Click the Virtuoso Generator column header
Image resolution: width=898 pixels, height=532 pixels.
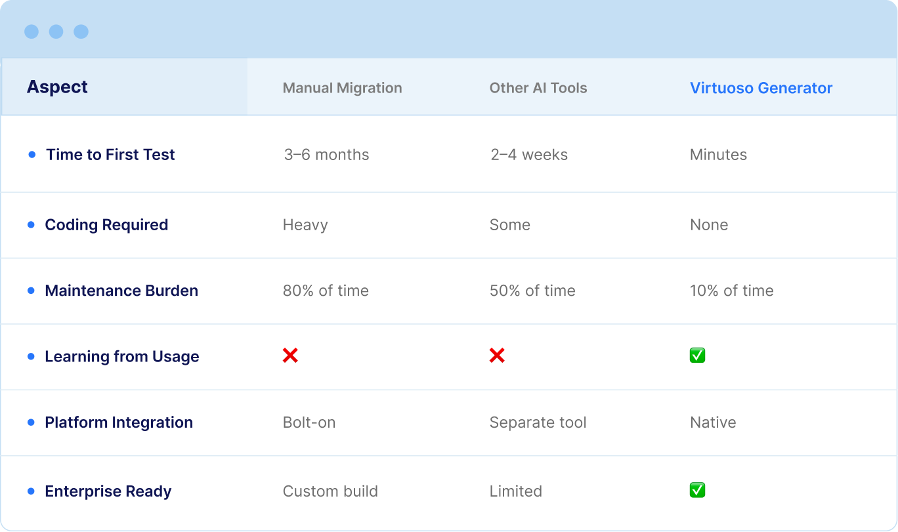click(x=761, y=88)
